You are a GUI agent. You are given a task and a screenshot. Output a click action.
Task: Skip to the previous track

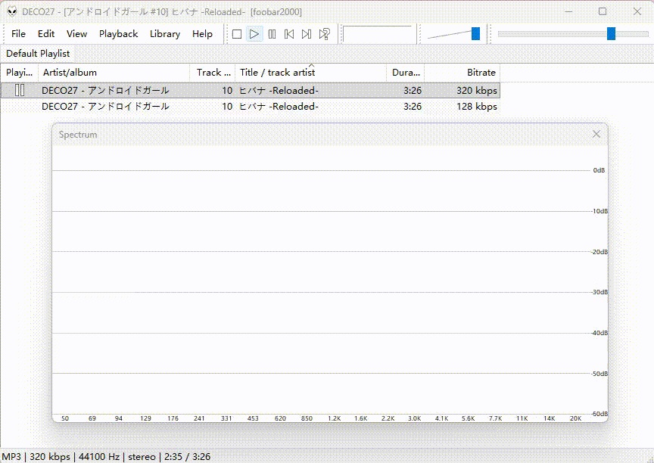(x=289, y=34)
